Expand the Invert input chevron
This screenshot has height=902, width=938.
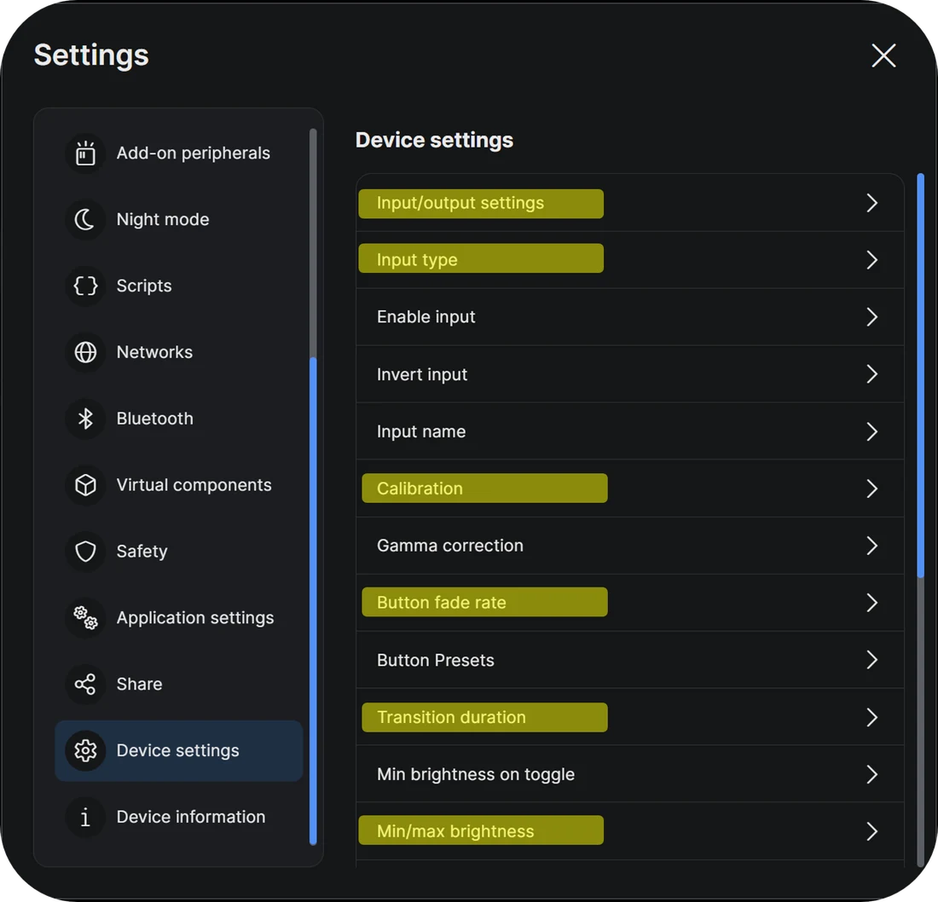pos(872,374)
